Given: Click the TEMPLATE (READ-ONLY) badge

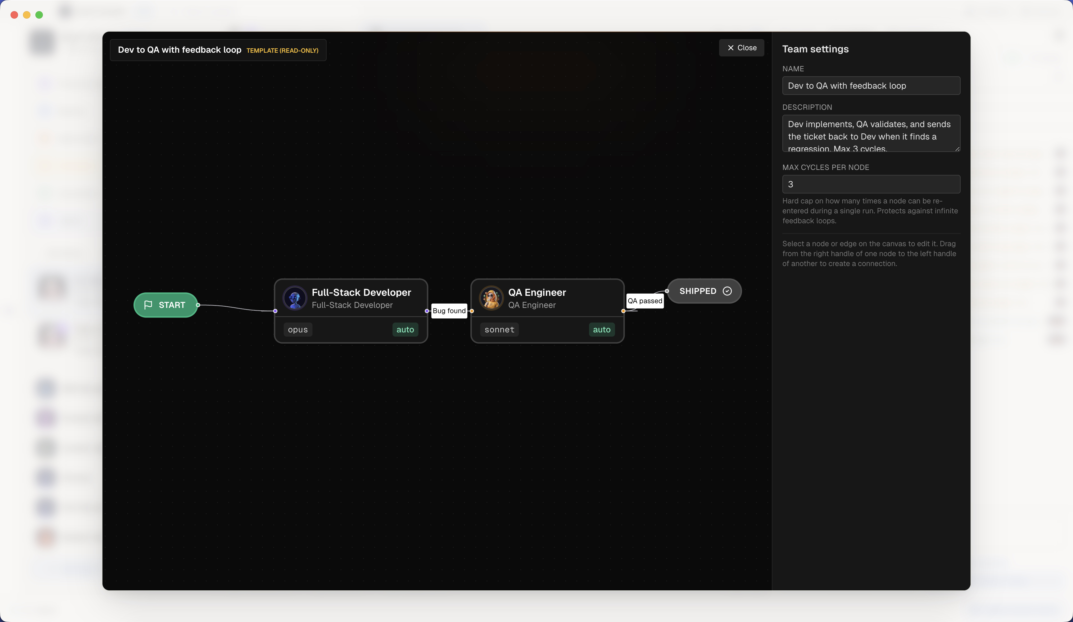Looking at the screenshot, I should click(x=283, y=50).
